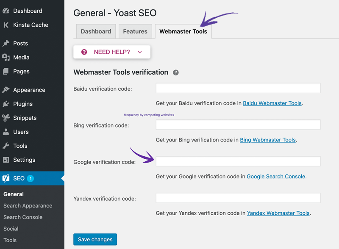The height and width of the screenshot is (249, 339).
Task: Open Search Appearance submenu item
Action: [x=28, y=206]
